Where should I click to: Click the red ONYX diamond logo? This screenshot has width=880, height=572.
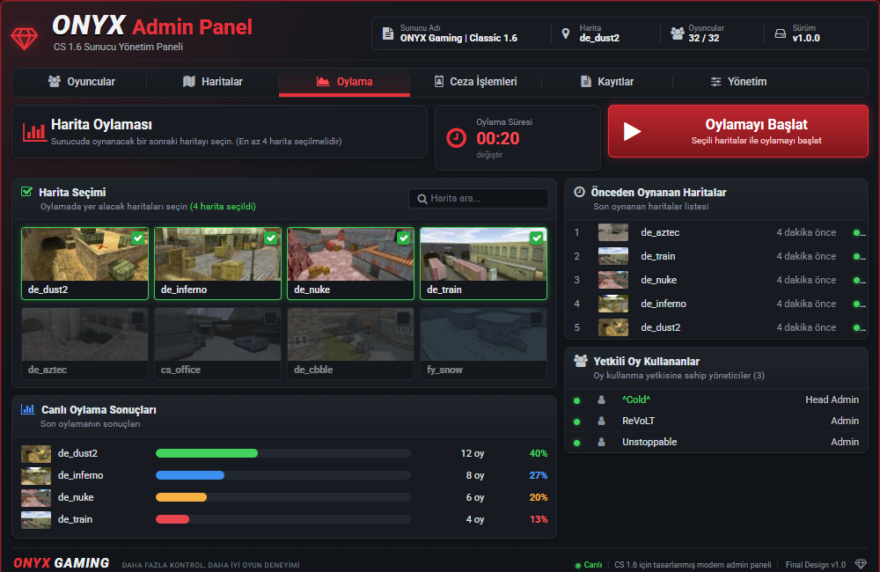tap(24, 38)
